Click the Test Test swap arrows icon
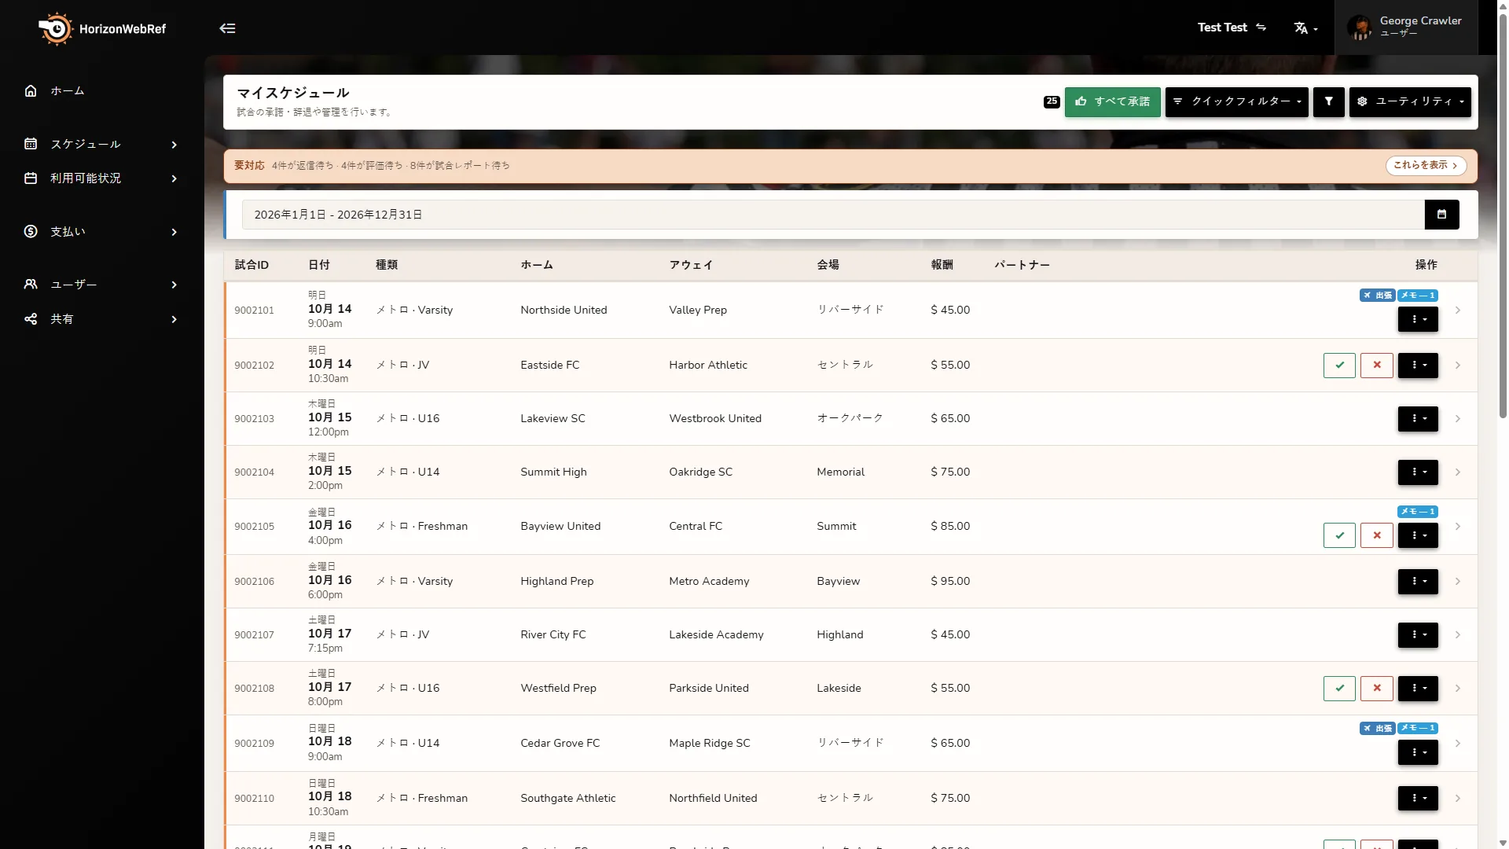 [x=1261, y=28]
